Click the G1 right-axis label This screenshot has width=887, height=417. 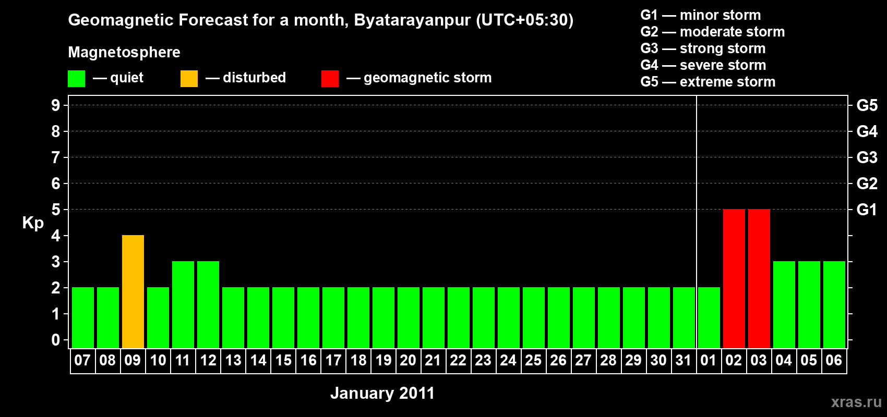(867, 210)
